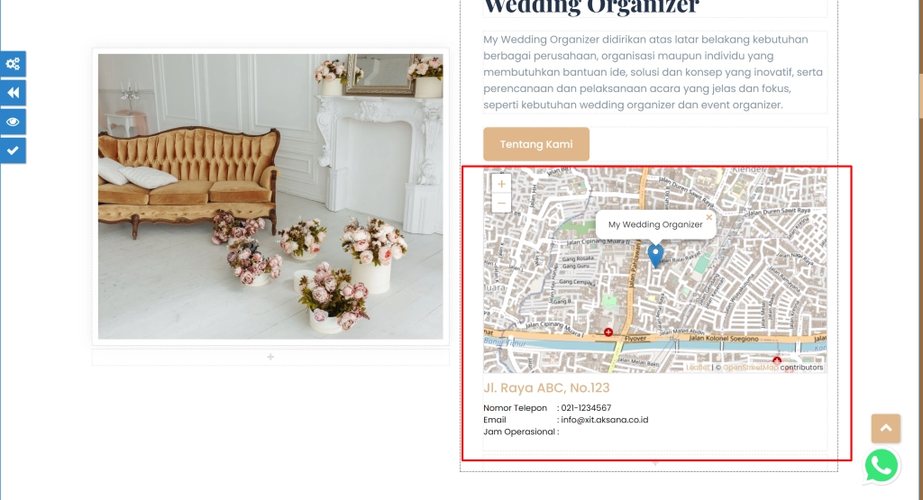
Task: Click the blue location marker pin
Action: [655, 256]
